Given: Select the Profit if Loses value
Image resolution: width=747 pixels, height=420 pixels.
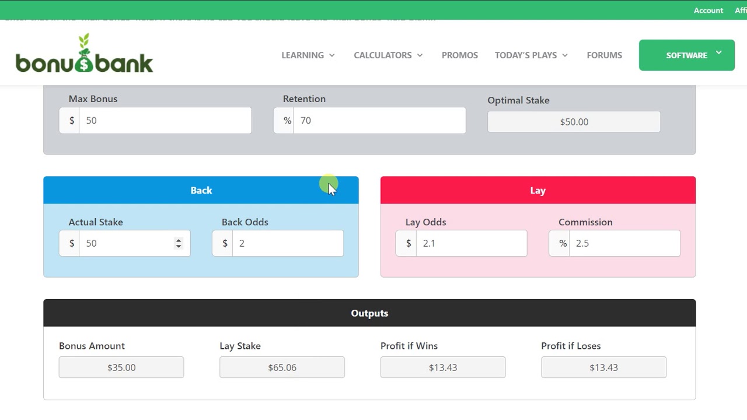Looking at the screenshot, I should pyautogui.click(x=603, y=367).
